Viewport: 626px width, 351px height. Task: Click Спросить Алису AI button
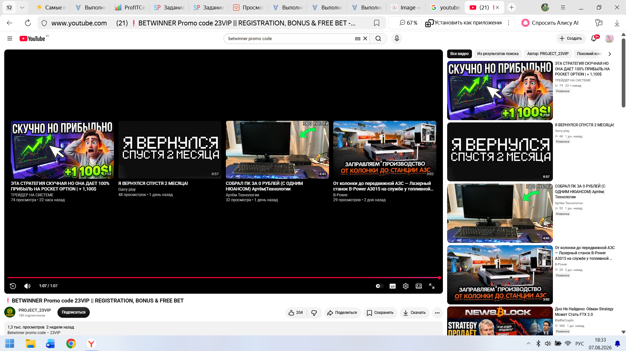point(550,23)
